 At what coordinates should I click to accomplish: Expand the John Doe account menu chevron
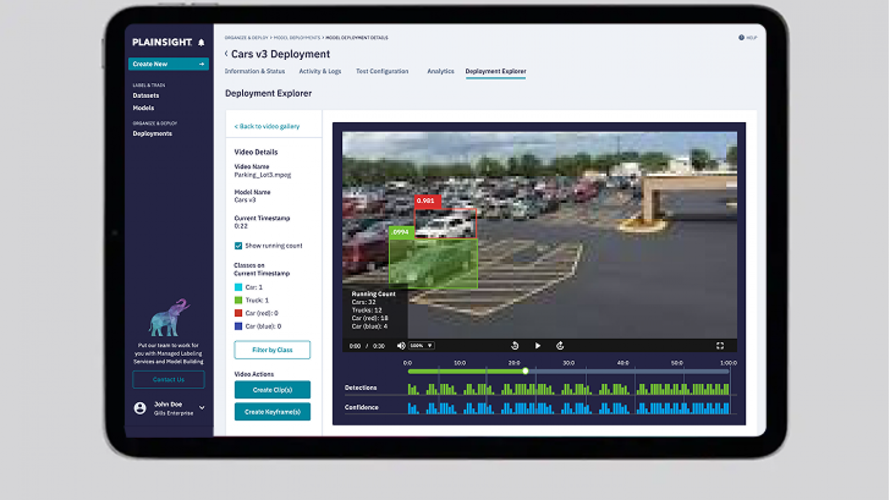point(202,408)
